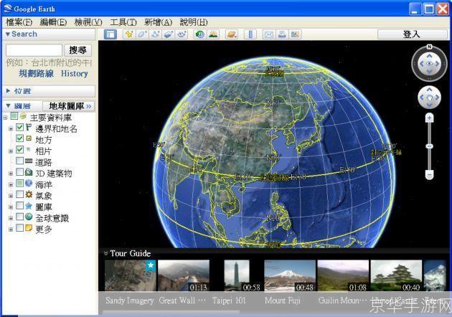The width and height of the screenshot is (452, 317).
Task: Click the look left arrow on eye joystick
Action: point(421,64)
